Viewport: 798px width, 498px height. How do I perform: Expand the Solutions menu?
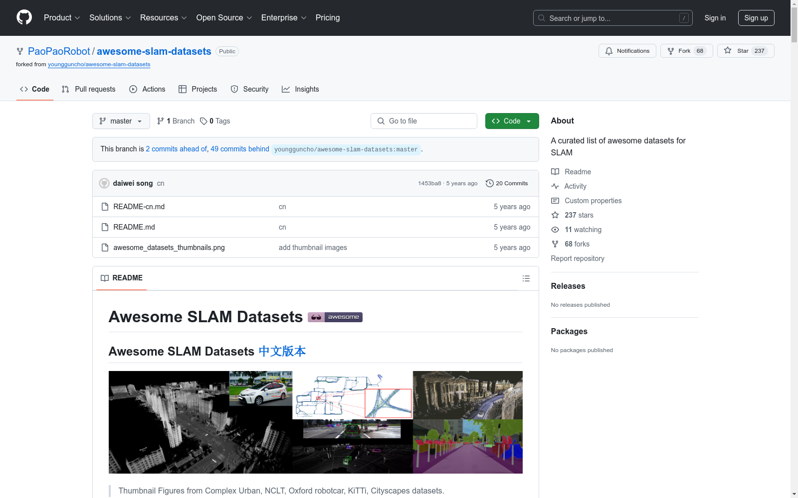click(x=110, y=17)
